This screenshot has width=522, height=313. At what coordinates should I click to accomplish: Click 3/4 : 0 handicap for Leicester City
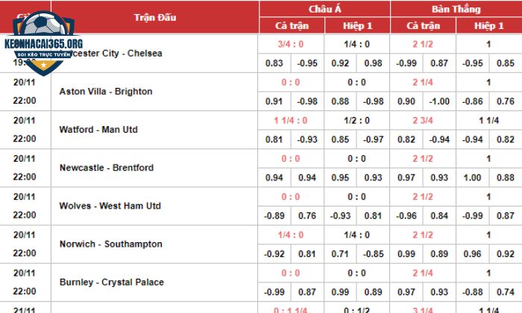point(291,44)
